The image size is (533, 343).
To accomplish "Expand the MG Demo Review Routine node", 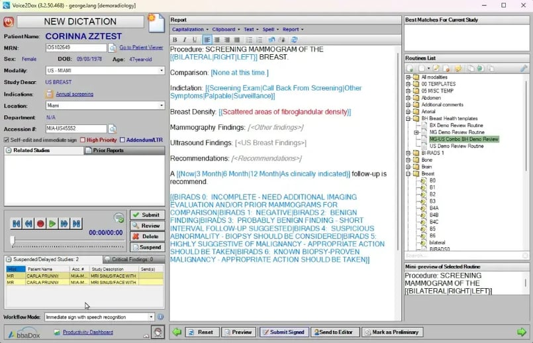I will [x=416, y=132].
